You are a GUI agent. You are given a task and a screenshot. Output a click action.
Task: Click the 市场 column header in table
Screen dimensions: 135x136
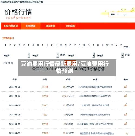tap(95, 79)
